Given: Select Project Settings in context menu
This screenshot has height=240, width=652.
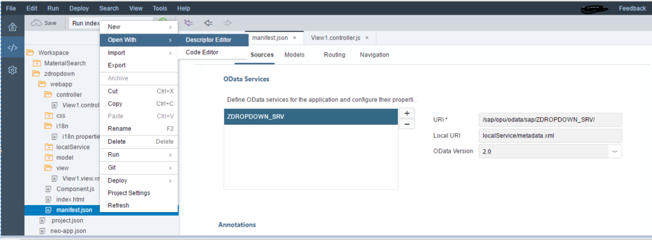Looking at the screenshot, I should tap(139, 193).
